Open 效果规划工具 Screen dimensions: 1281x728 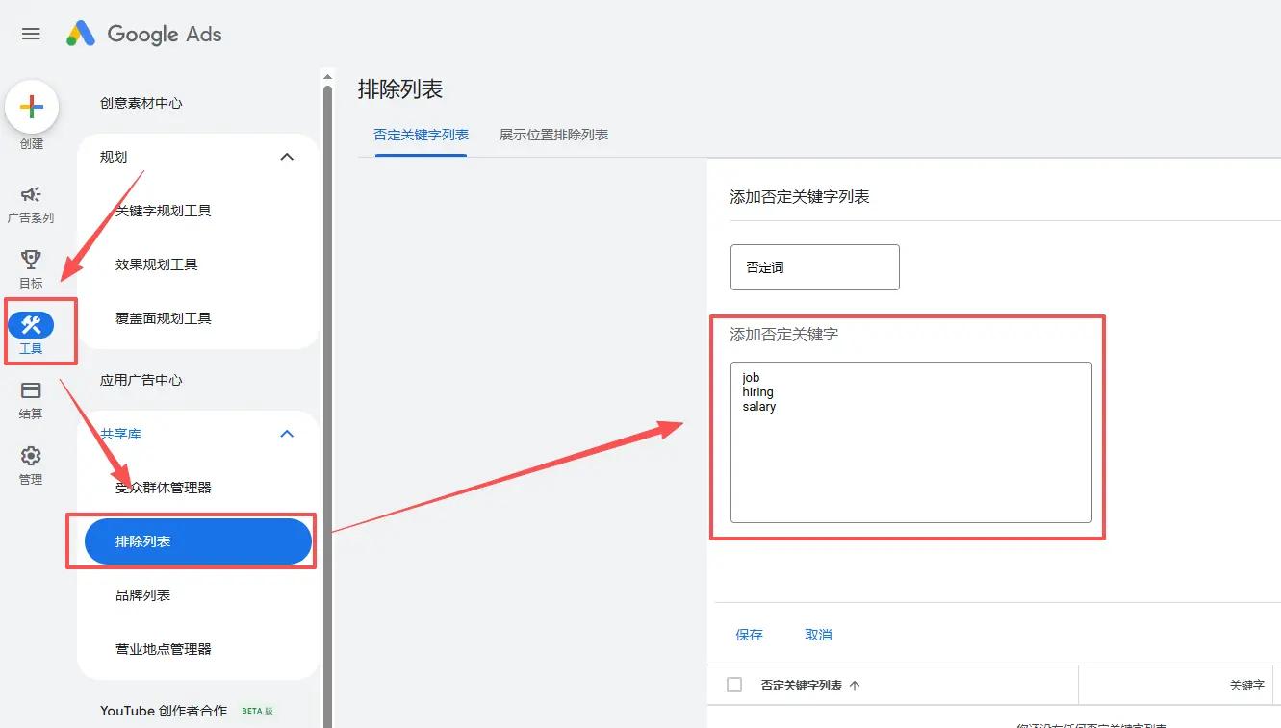pos(157,264)
